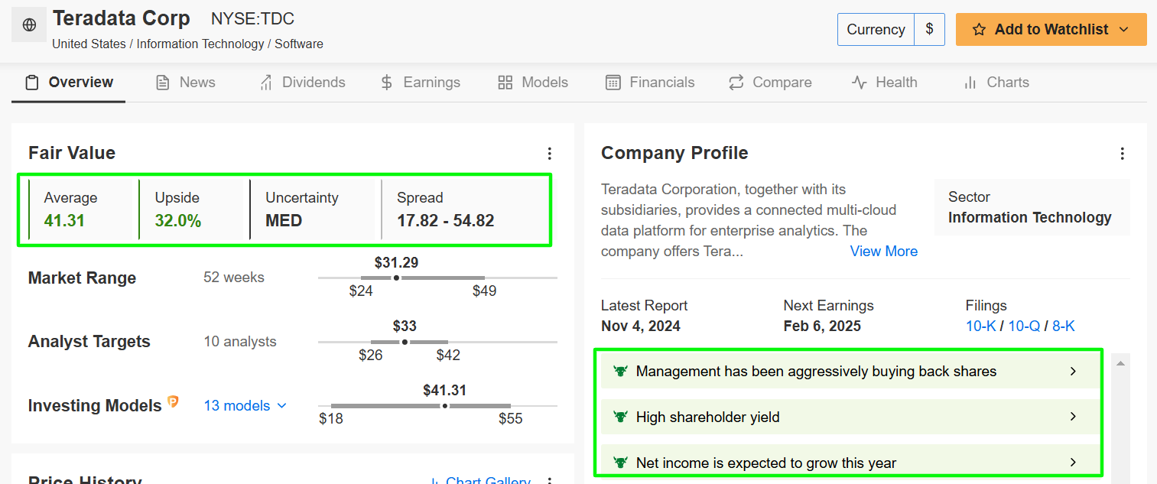Switch to the News tab

click(x=185, y=82)
